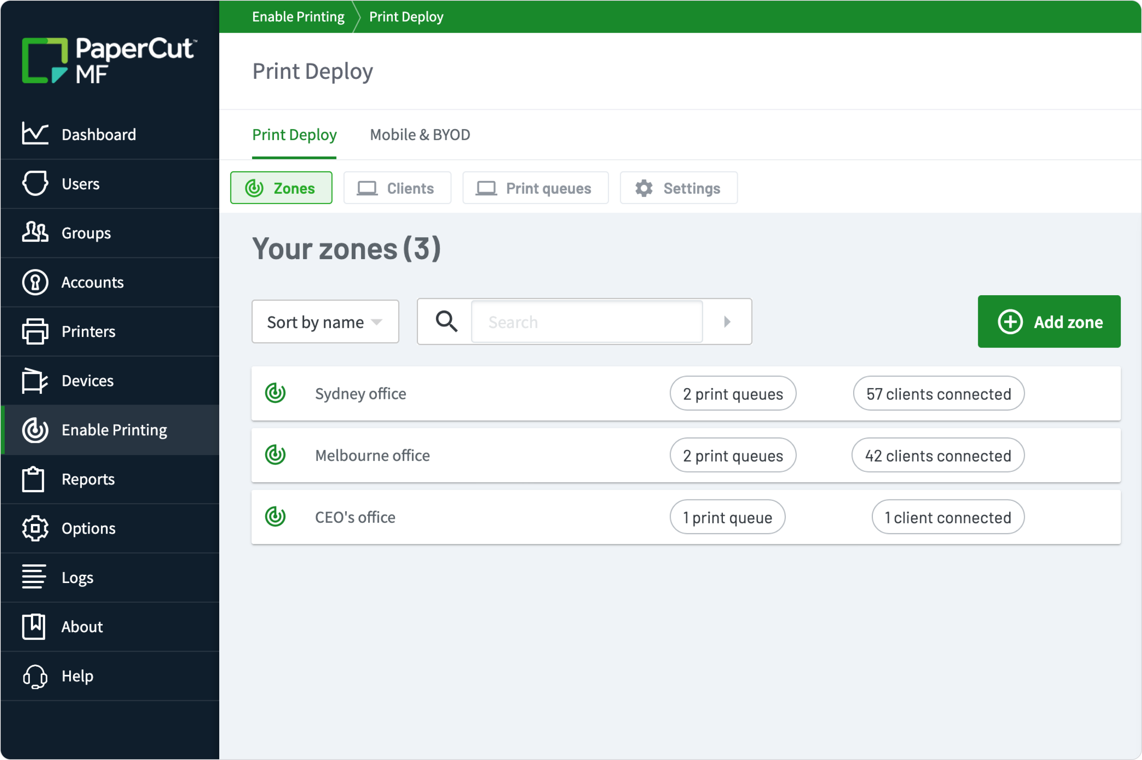This screenshot has height=760, width=1142.
Task: Open Melbourne office's 2 print queues pill
Action: point(733,455)
